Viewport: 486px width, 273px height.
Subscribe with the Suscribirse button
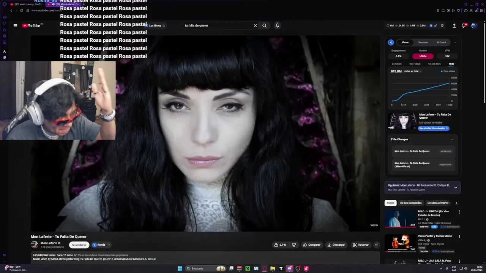tap(79, 245)
